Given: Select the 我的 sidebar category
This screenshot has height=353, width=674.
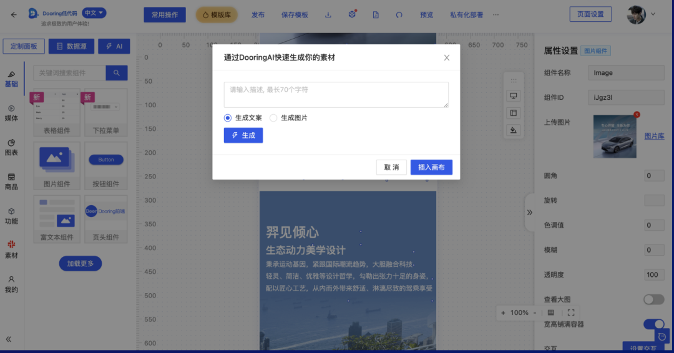Looking at the screenshot, I should tap(11, 284).
